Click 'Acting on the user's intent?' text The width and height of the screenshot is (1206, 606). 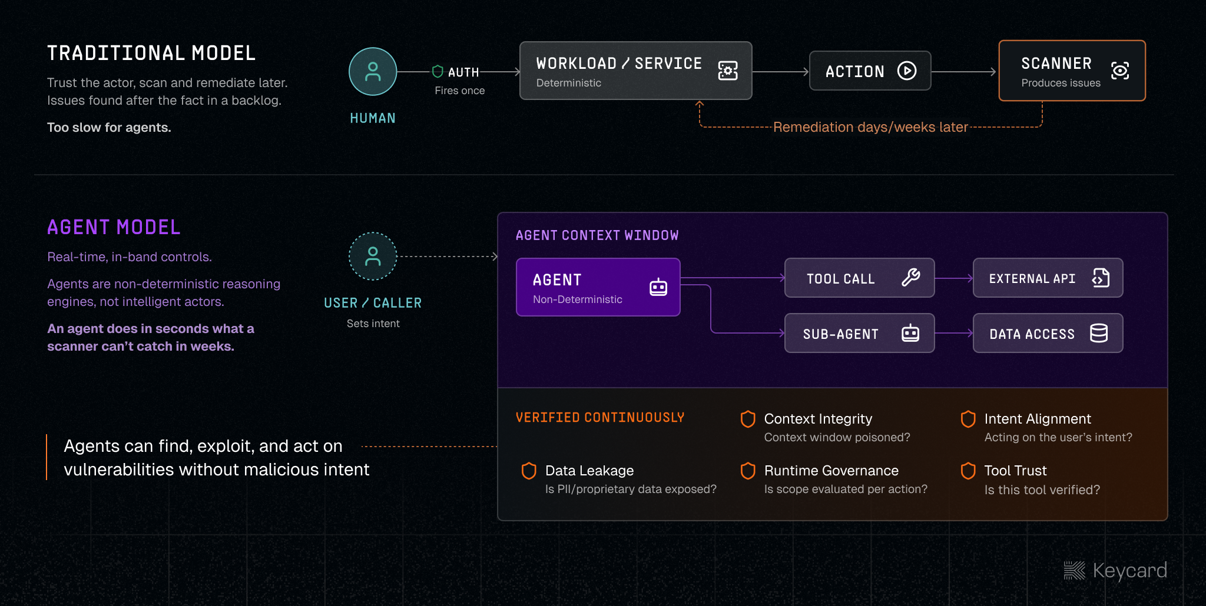click(1058, 437)
